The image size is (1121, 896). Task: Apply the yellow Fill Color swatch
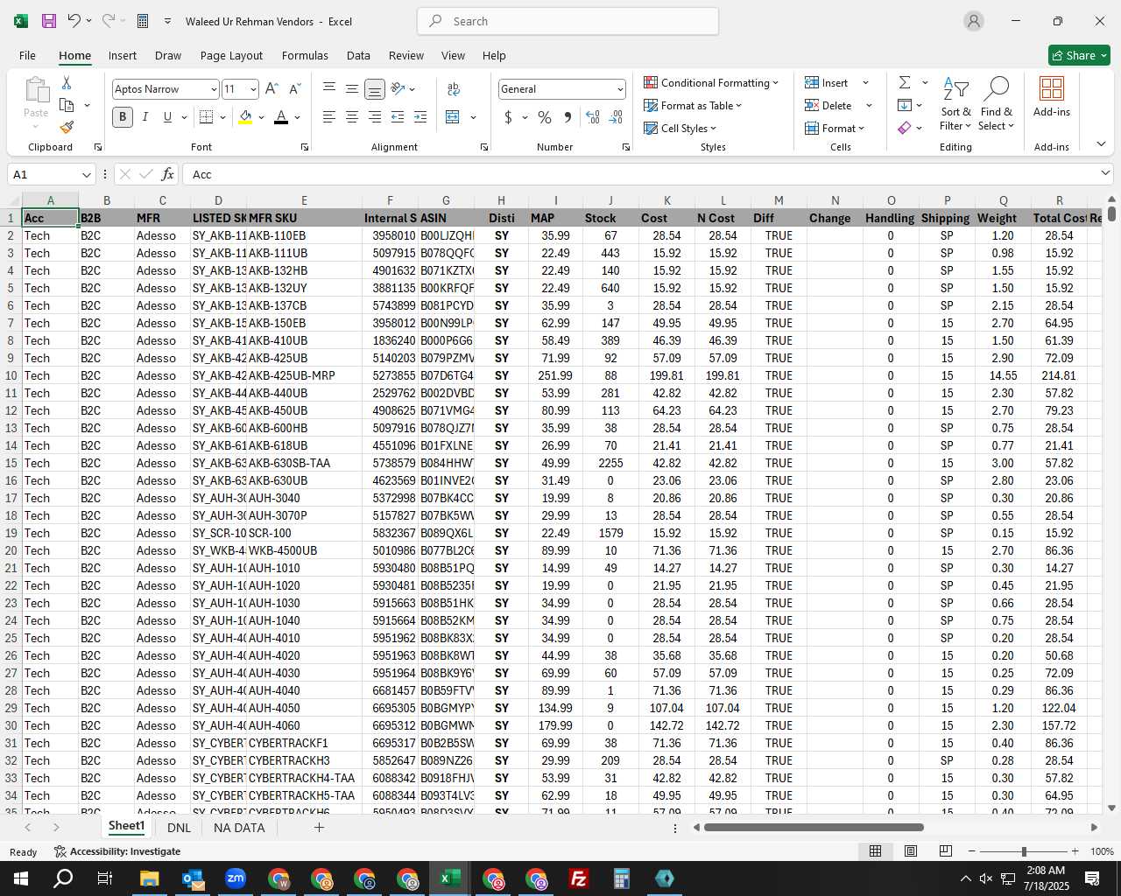(x=245, y=117)
